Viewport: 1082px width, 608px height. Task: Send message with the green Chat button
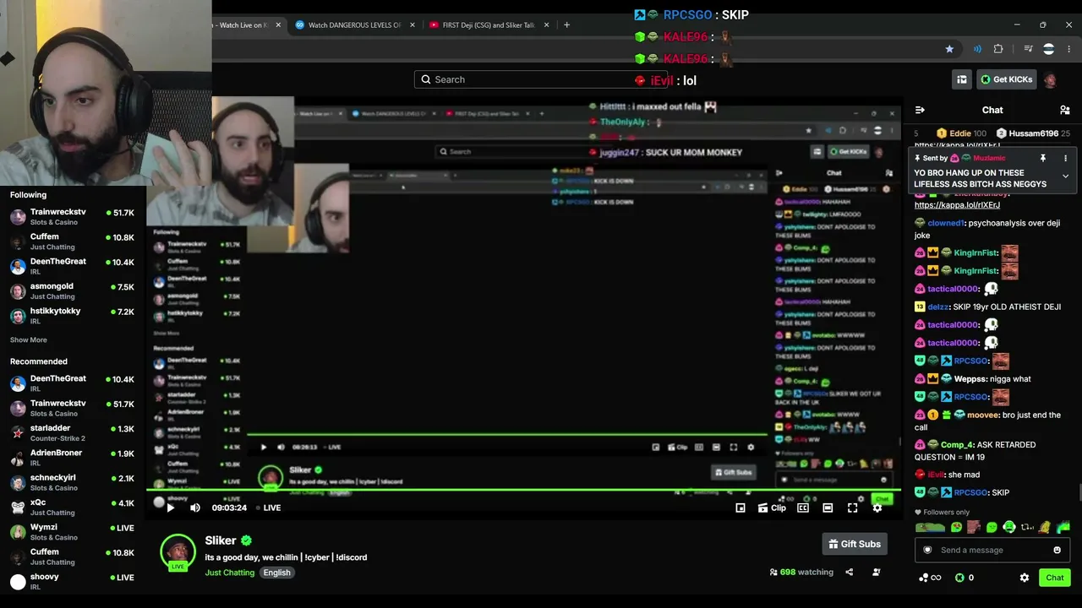click(1055, 578)
